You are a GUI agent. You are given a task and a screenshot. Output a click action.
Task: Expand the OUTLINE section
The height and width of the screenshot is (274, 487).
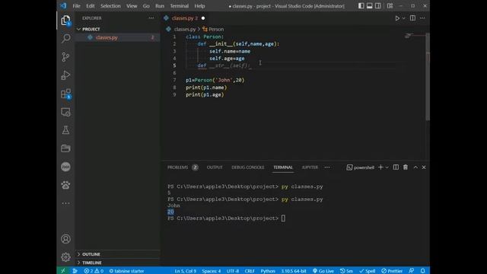point(117,254)
